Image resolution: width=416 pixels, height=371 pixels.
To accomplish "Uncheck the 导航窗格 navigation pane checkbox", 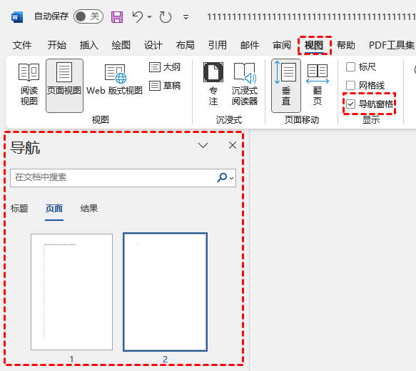I will (x=350, y=104).
